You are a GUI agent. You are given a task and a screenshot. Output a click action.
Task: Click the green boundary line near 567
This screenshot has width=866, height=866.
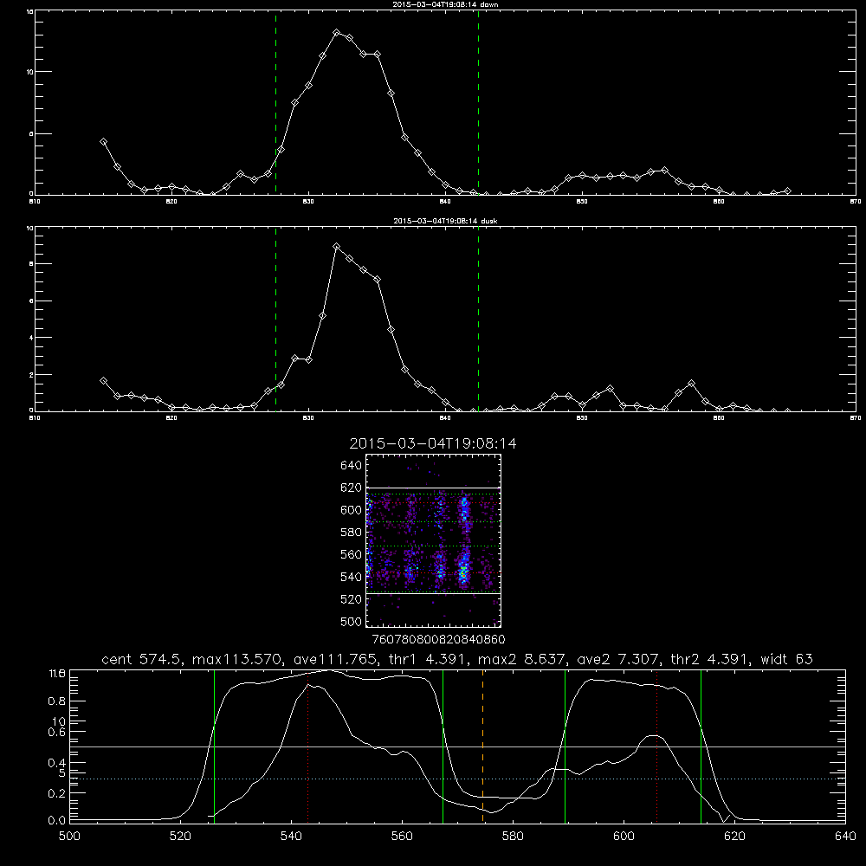[443, 746]
